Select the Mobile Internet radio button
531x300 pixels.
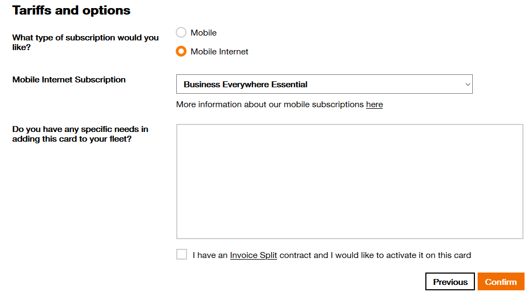(181, 52)
